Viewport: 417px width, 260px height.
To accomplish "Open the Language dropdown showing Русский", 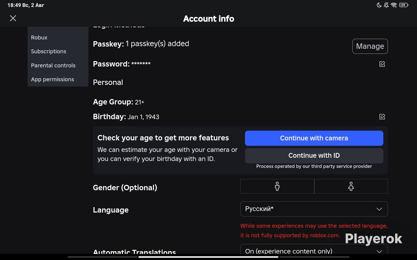I will coord(314,209).
